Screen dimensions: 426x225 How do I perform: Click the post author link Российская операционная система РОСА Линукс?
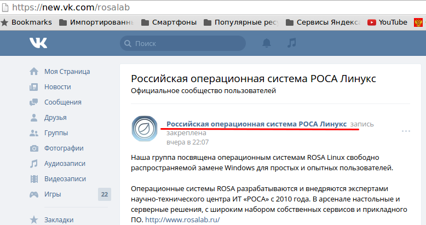click(x=256, y=124)
